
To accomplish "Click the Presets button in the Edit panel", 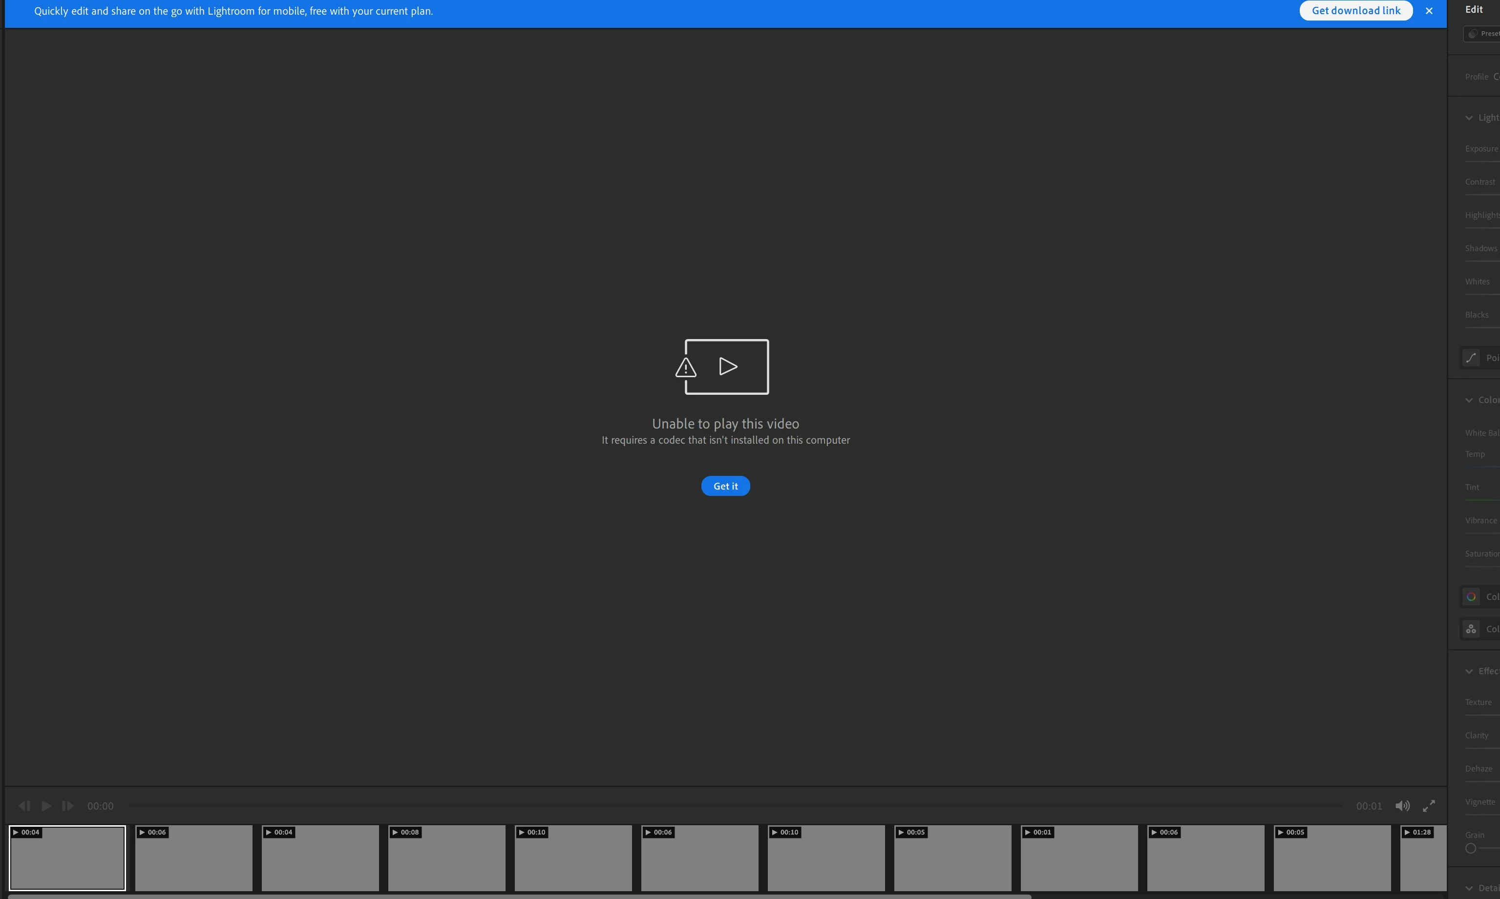I will coord(1482,34).
